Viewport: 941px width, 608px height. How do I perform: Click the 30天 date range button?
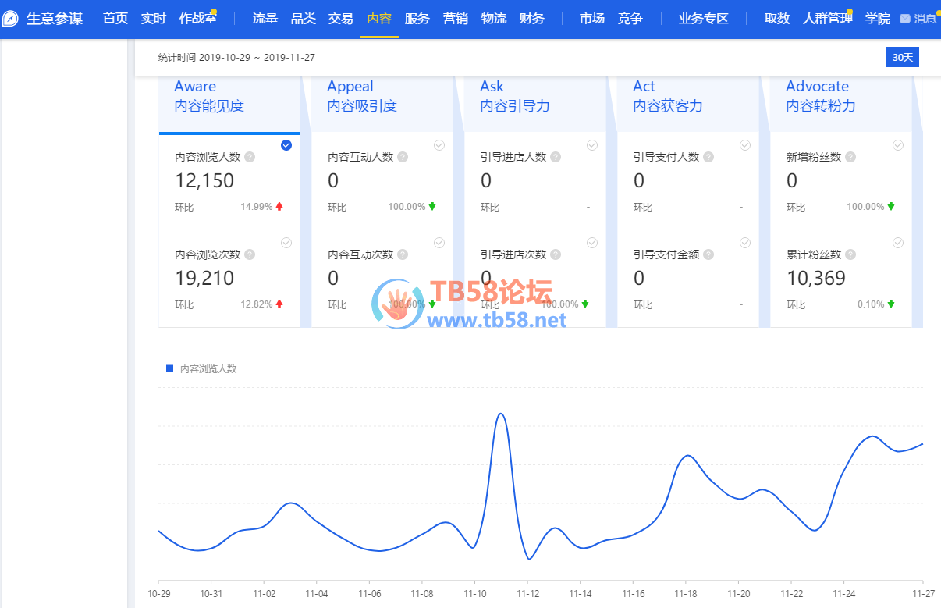click(903, 58)
